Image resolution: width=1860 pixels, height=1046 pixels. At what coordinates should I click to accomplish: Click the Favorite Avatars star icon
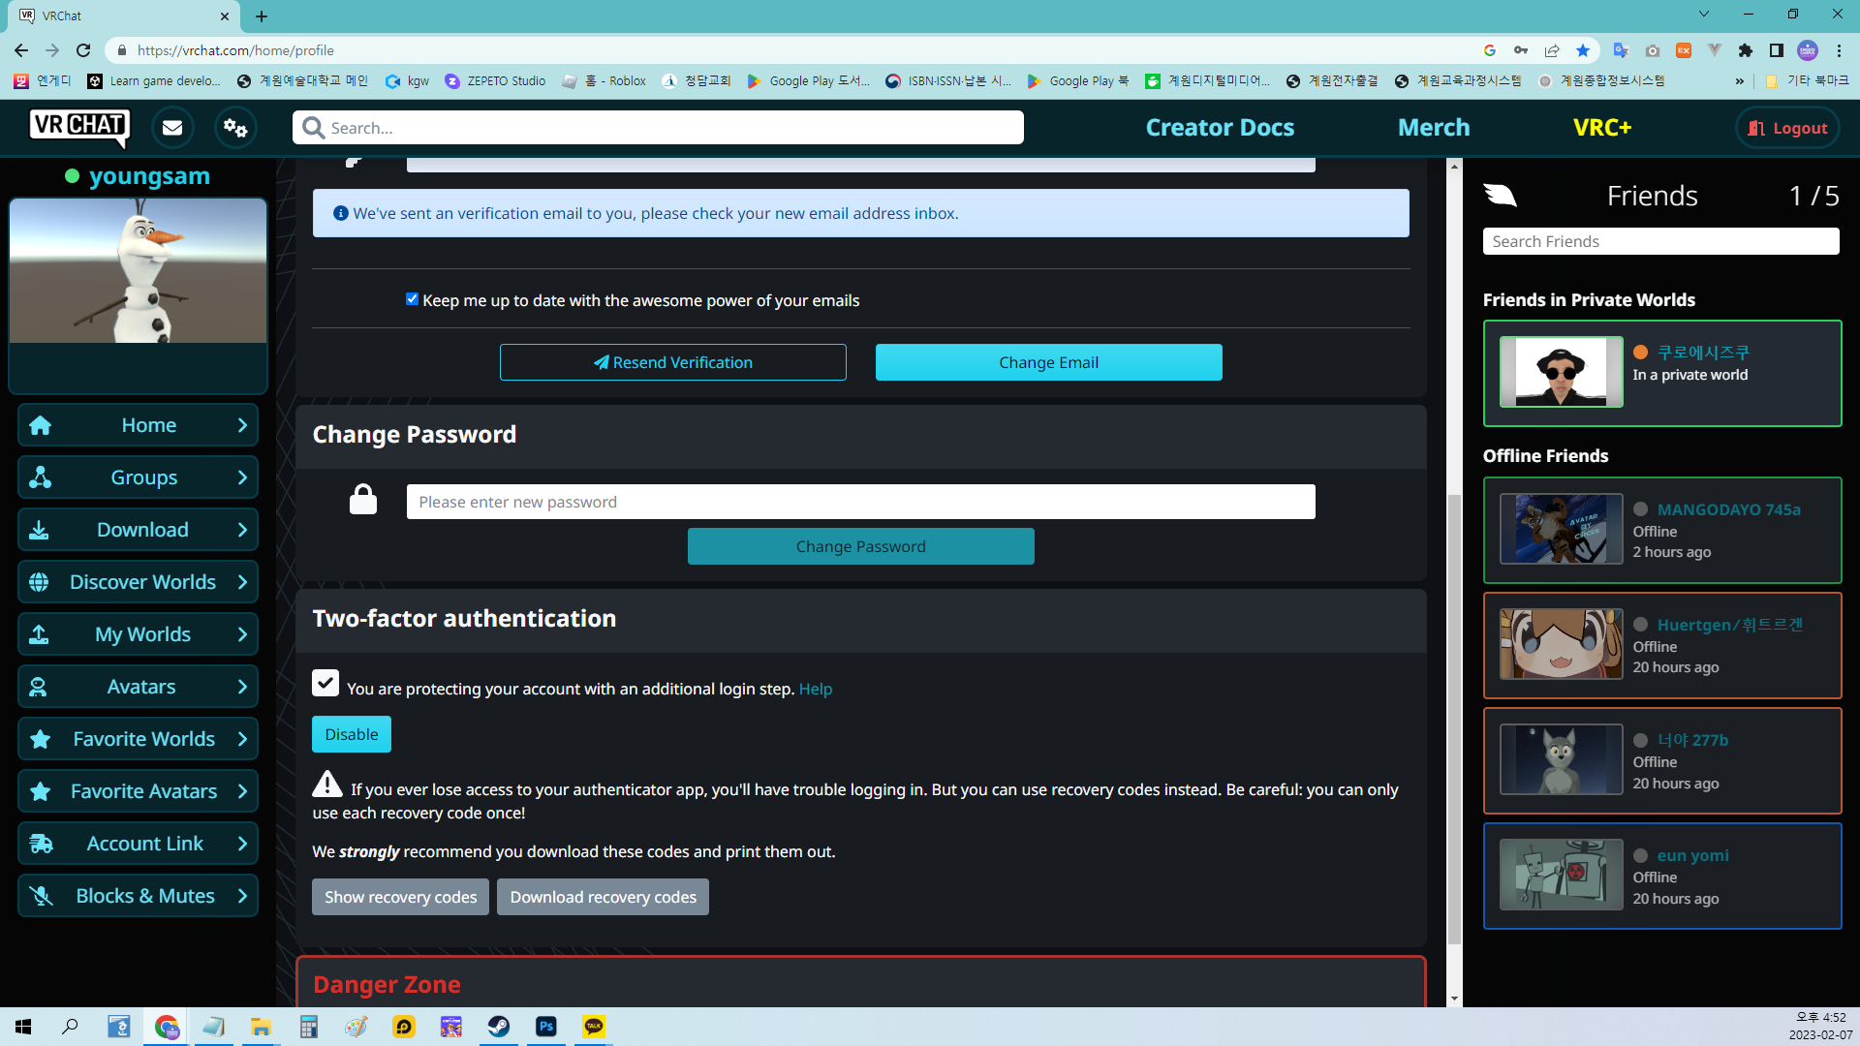click(40, 791)
